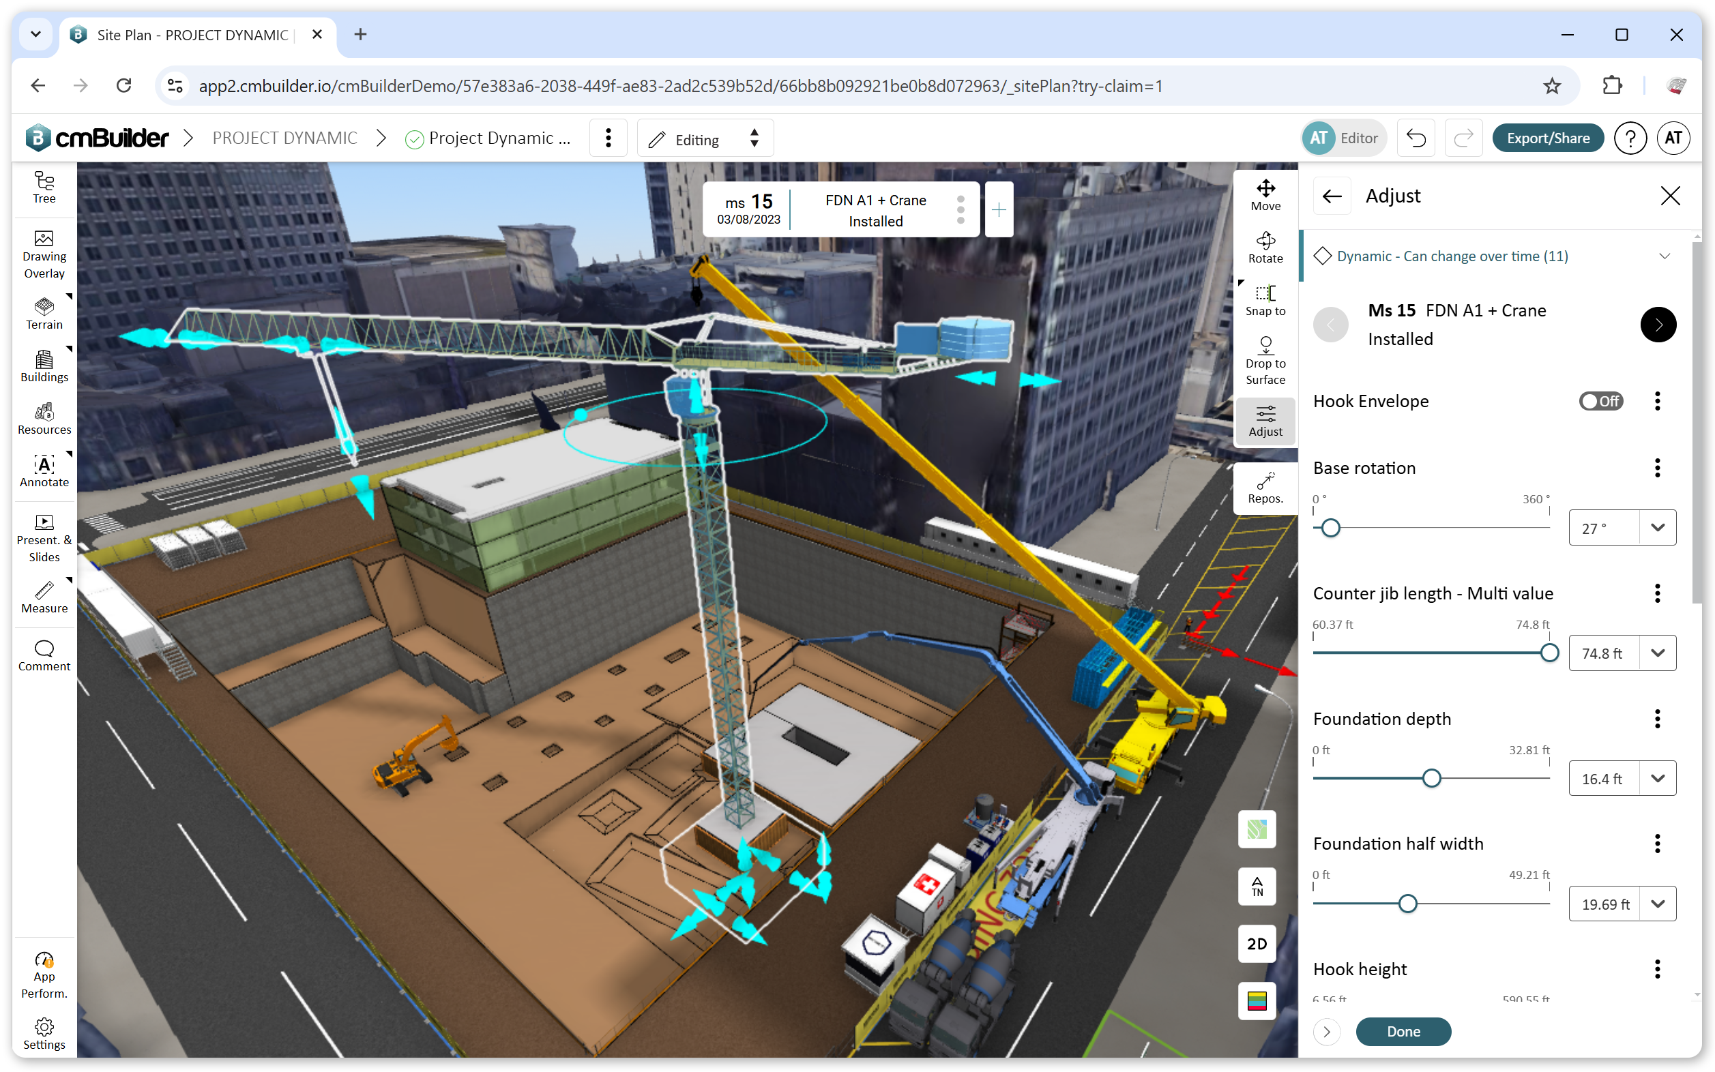Click the color legend icon

coord(1257,1000)
